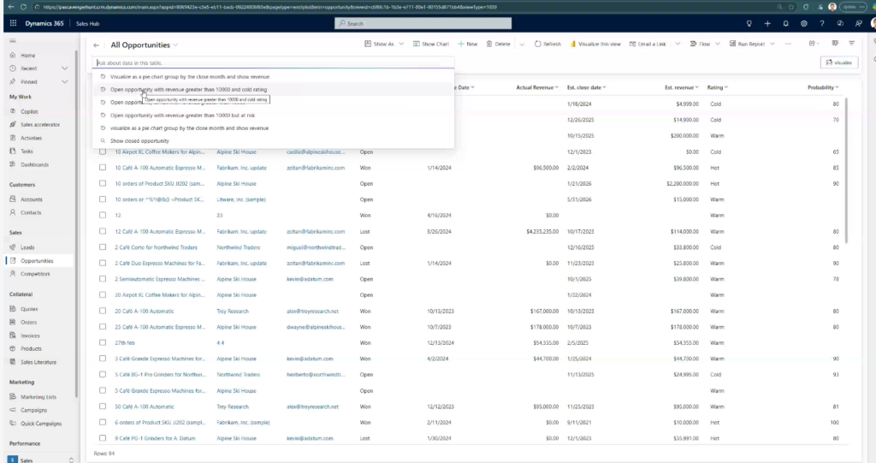This screenshot has height=463, width=876.
Task: Bookmark the page with browser star icon
Action: pyautogui.click(x=791, y=7)
